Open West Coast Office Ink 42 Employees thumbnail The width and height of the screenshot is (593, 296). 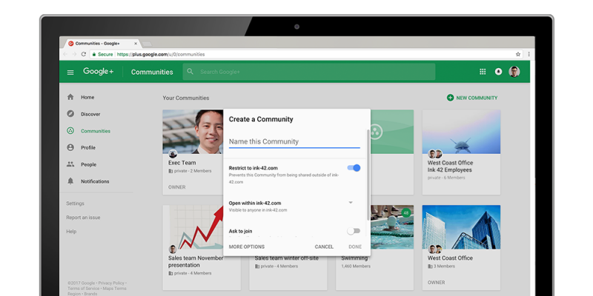tap(461, 132)
